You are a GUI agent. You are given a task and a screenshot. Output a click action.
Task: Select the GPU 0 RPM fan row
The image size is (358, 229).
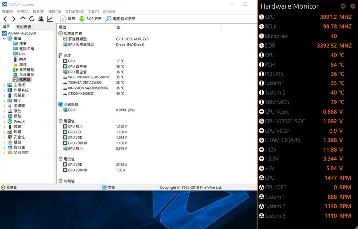(x=98, y=110)
